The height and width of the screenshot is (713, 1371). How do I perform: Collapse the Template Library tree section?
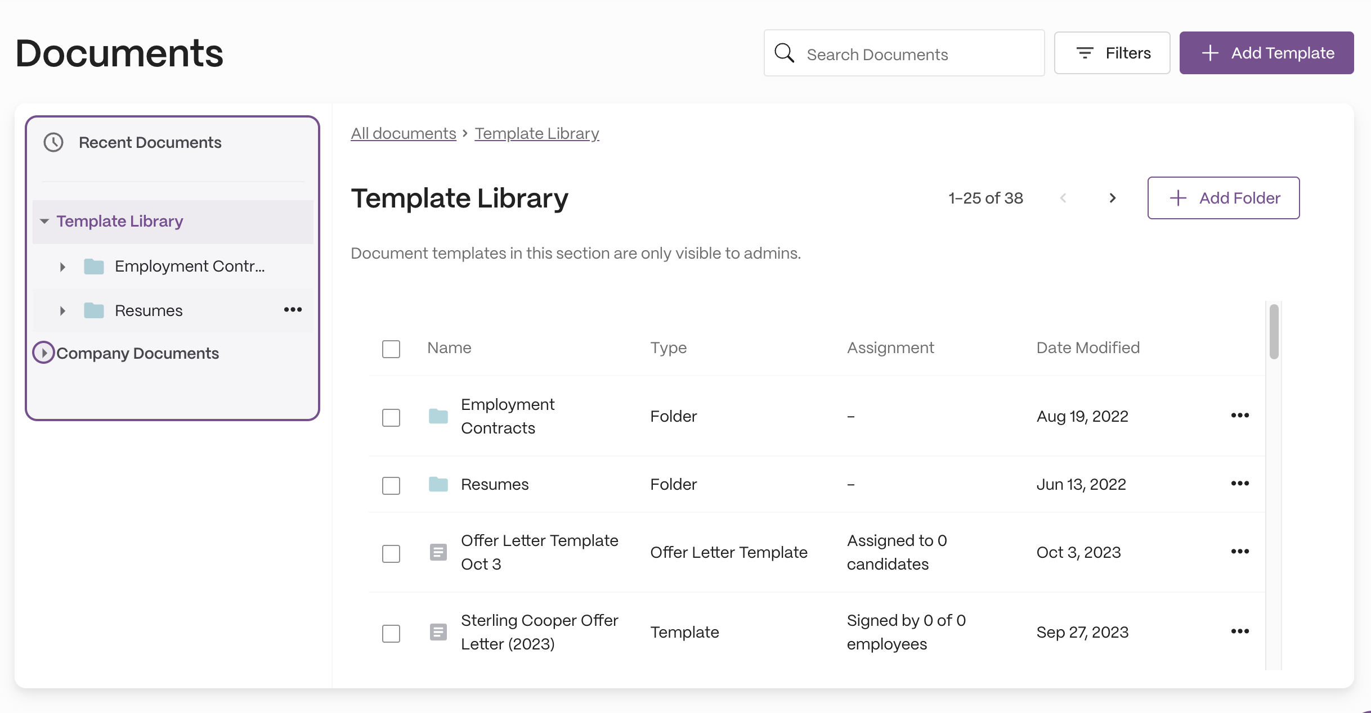(45, 221)
